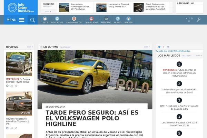Click the LOS MÁS LEÍDOS heading

[169, 56]
